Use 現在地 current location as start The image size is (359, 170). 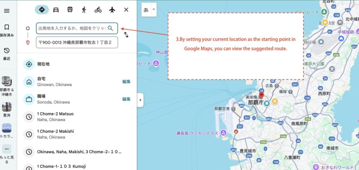click(x=43, y=64)
